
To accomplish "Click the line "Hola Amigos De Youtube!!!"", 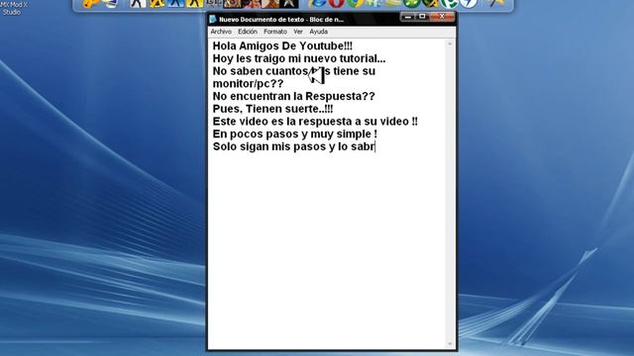I will point(282,46).
